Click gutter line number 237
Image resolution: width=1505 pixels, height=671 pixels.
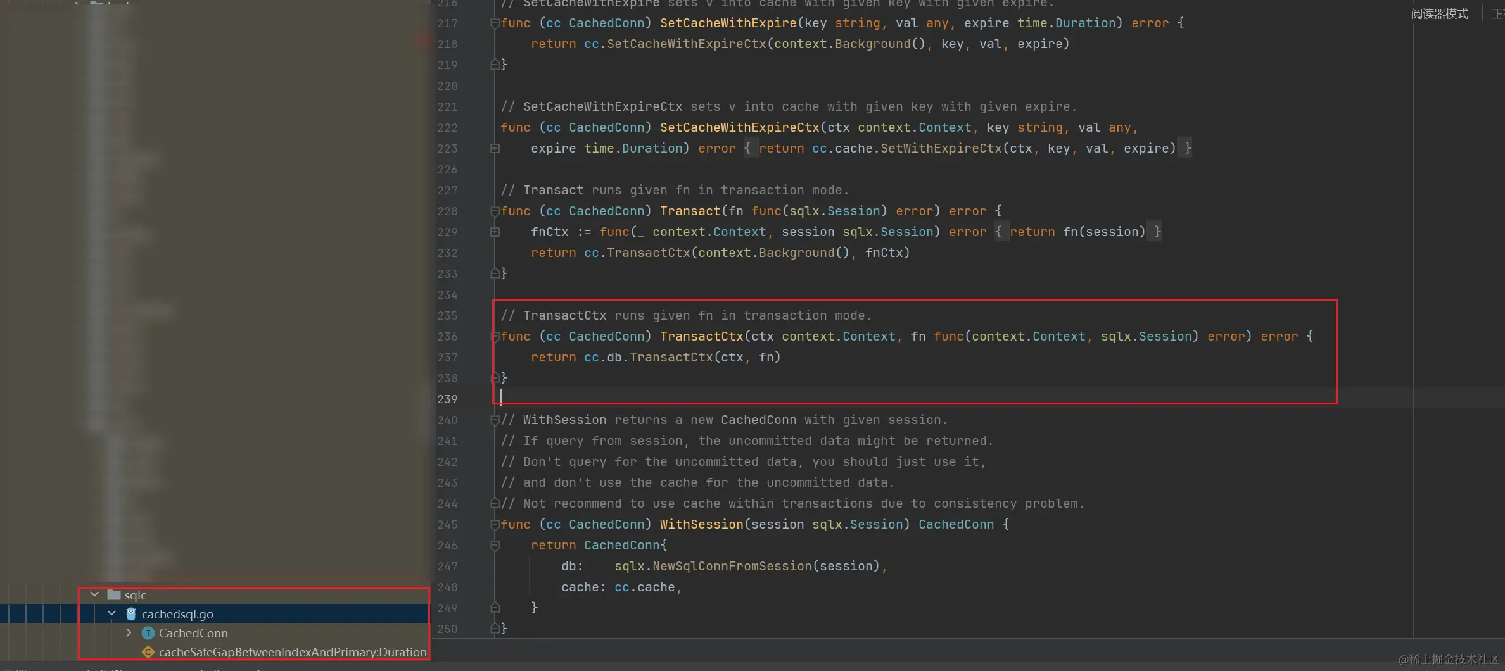pyautogui.click(x=447, y=357)
